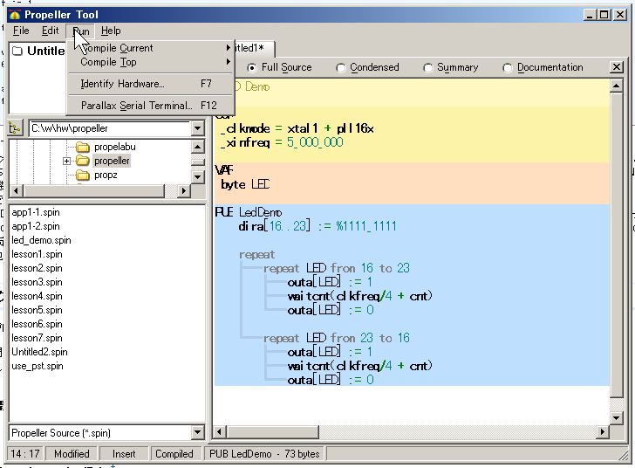Click the propeller folder icon in tree
Image resolution: width=635 pixels, height=468 pixels.
tap(83, 162)
